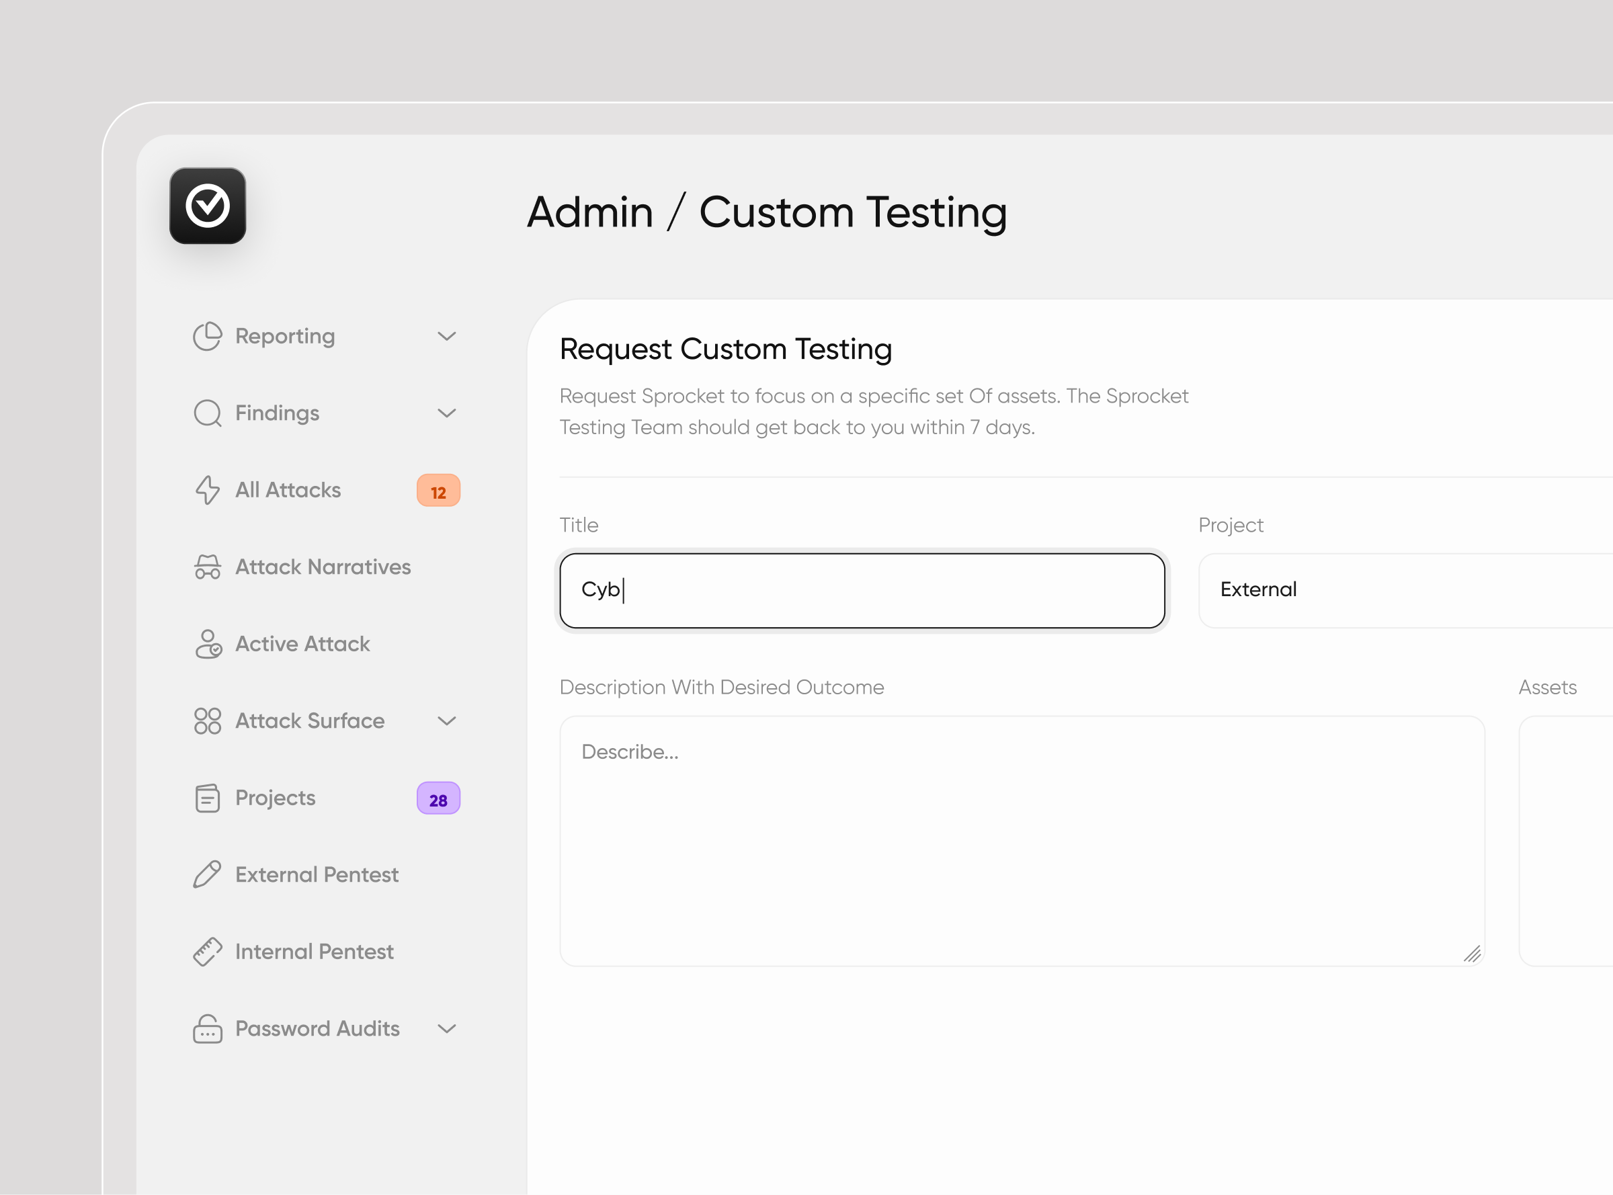Open Internal Pentest page

click(x=314, y=952)
